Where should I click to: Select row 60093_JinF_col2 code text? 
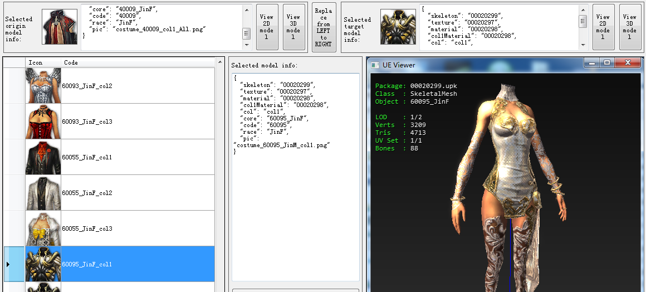pos(87,86)
